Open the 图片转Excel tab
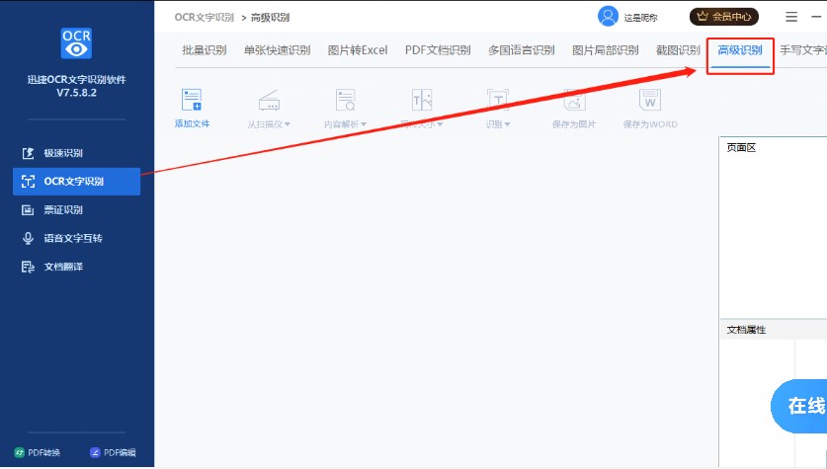Viewport: 827px width, 469px height. click(x=358, y=50)
